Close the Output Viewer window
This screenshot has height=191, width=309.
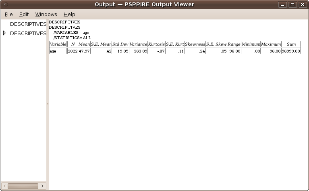tap(303, 4)
